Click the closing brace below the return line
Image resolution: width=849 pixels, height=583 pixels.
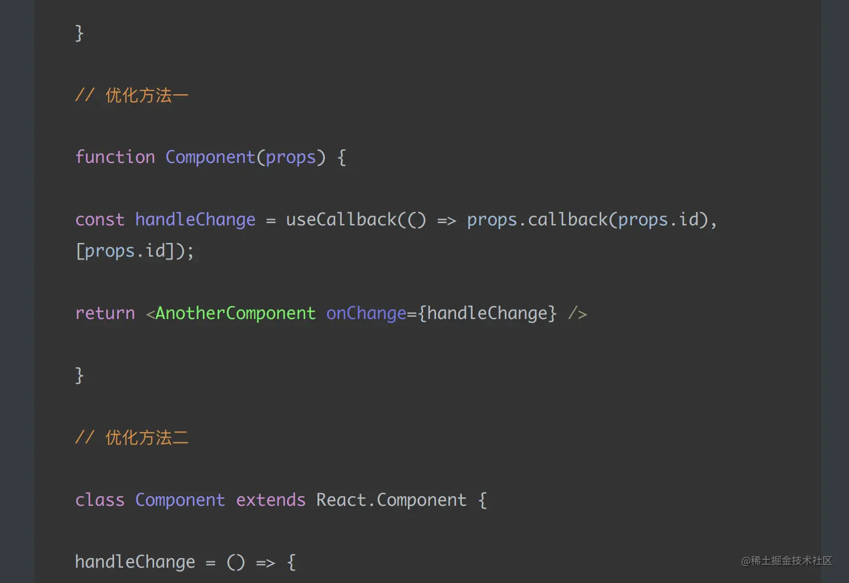coord(80,375)
